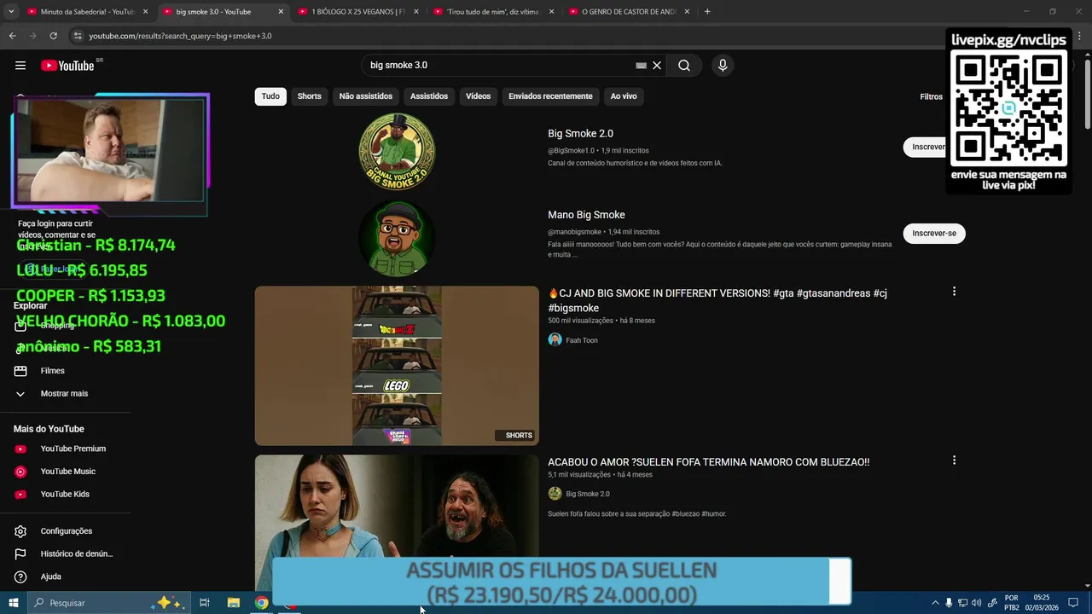Open CJ and Big Smoke Shorts thumbnail

[397, 366]
